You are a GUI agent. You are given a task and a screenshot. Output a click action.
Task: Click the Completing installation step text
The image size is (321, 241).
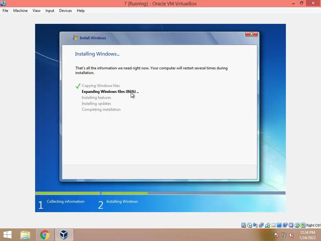pyautogui.click(x=101, y=110)
